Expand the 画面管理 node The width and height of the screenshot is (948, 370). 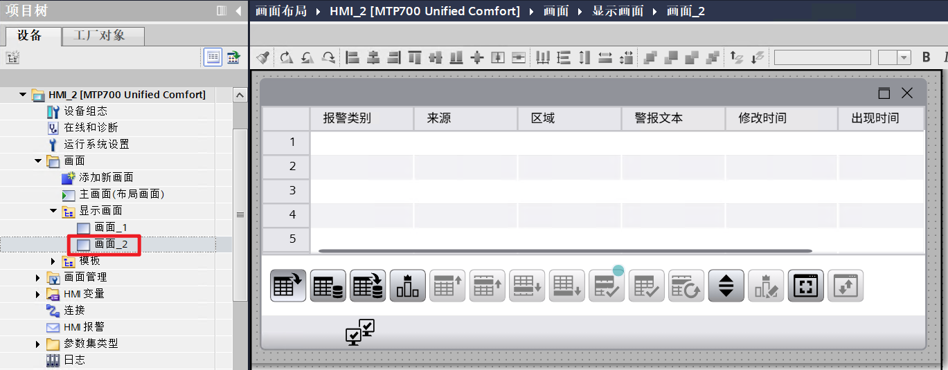pyautogui.click(x=38, y=277)
